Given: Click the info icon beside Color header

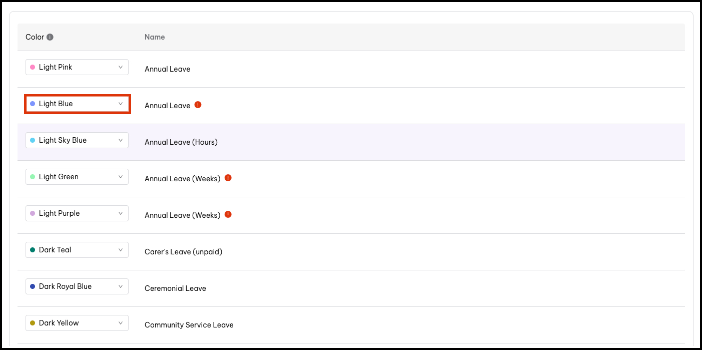Looking at the screenshot, I should point(50,37).
